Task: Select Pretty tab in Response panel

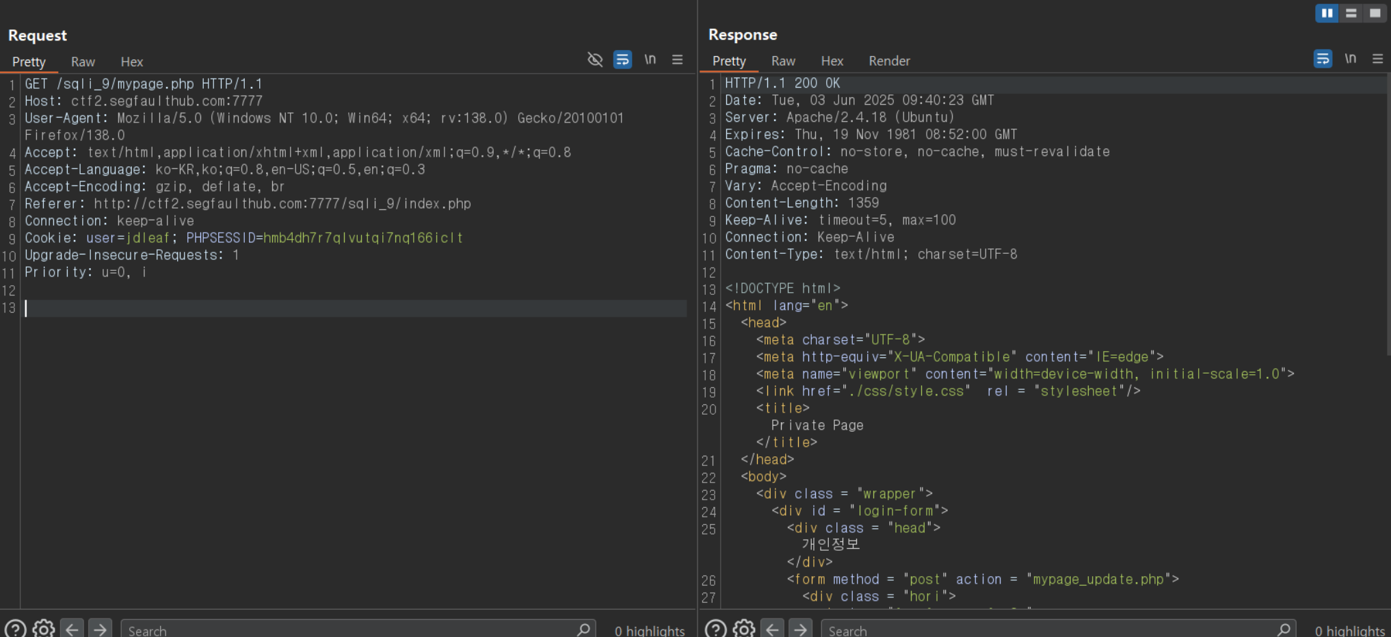Action: click(729, 61)
